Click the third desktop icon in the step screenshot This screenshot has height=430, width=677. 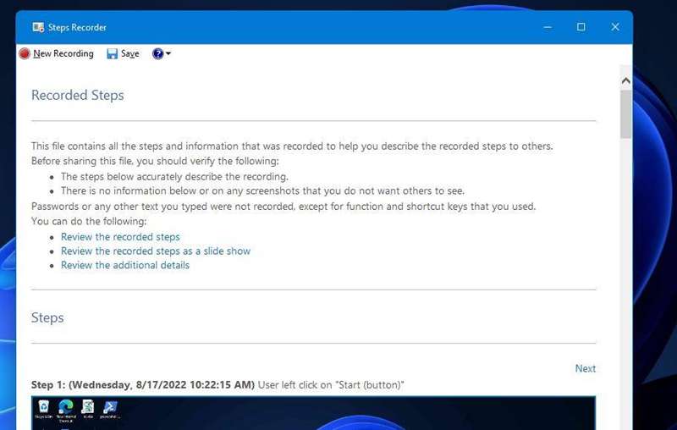[90, 408]
